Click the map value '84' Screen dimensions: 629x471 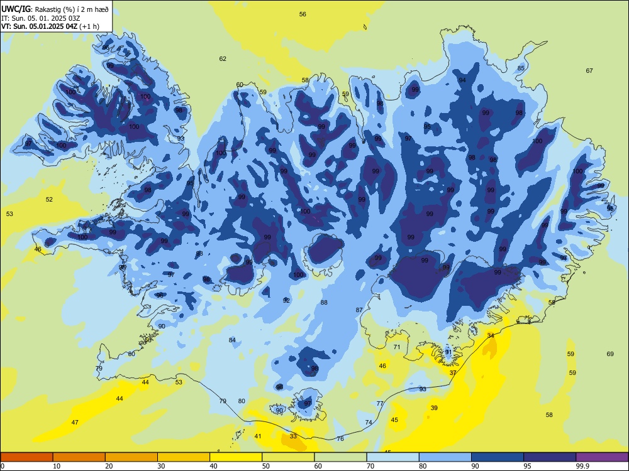click(232, 340)
